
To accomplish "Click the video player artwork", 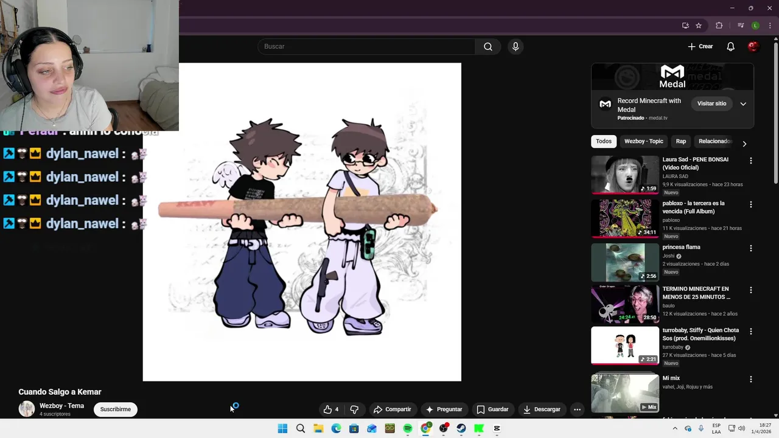I will [x=302, y=222].
